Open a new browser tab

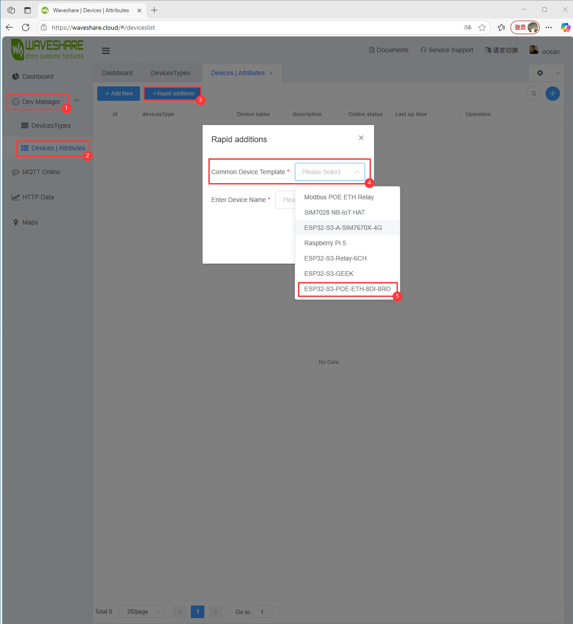point(154,10)
